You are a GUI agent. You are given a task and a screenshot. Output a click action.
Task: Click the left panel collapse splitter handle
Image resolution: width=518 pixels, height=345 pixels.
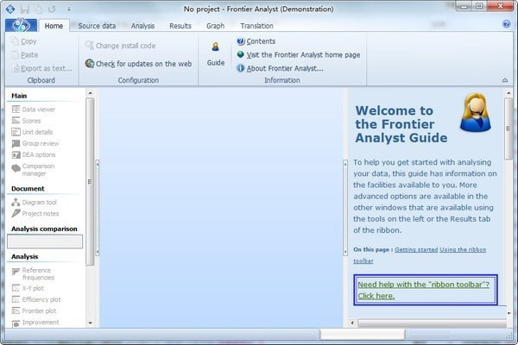click(97, 207)
